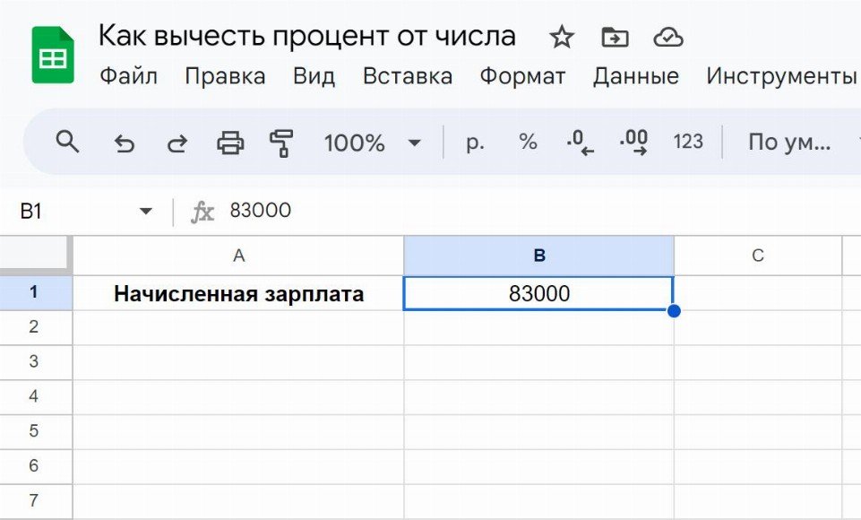
Task: Click the undo arrow
Action: tap(125, 143)
